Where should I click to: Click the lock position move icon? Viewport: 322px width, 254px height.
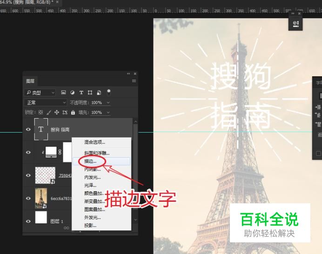pos(57,112)
